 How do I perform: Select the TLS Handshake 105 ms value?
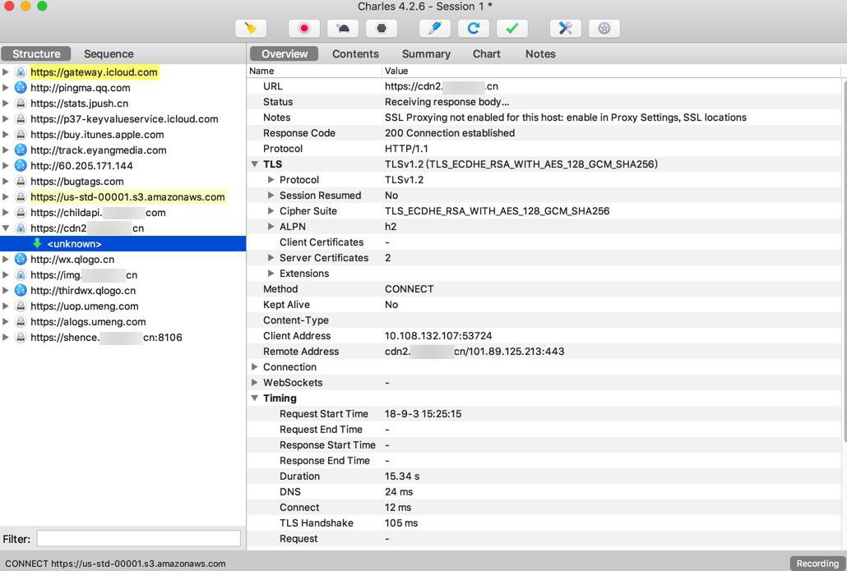tap(400, 523)
